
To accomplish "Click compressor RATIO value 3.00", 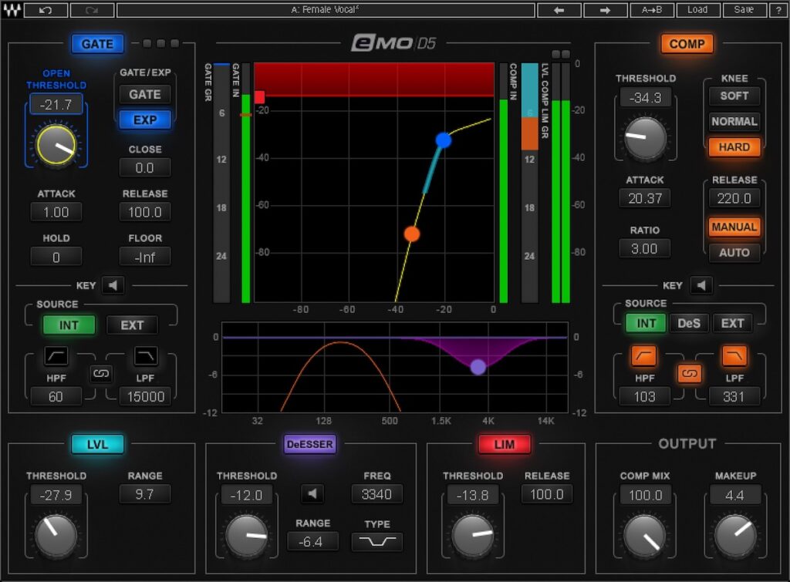I will [644, 248].
